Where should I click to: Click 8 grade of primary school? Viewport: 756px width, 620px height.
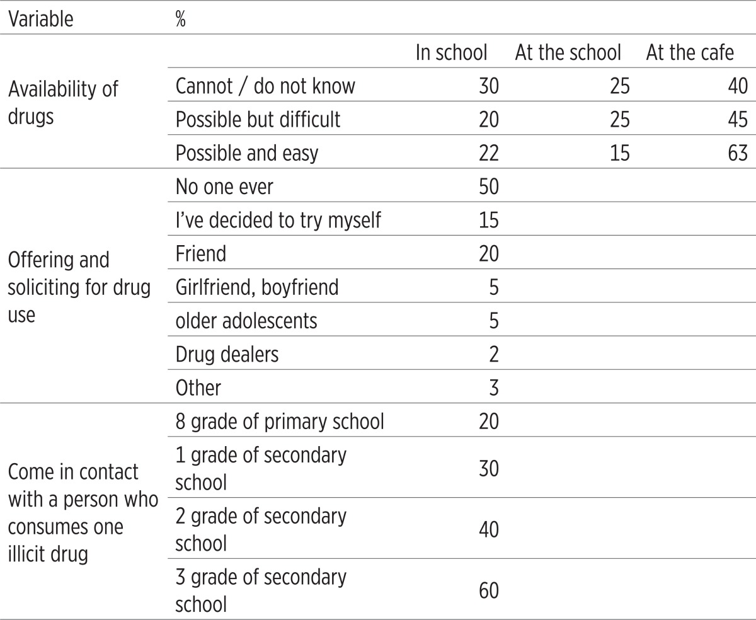(280, 421)
